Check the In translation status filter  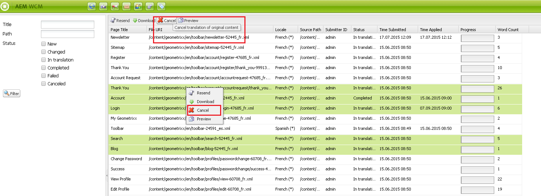point(44,60)
